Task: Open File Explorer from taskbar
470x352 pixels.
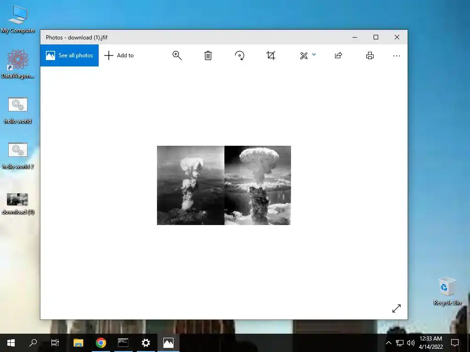Action: (78, 343)
